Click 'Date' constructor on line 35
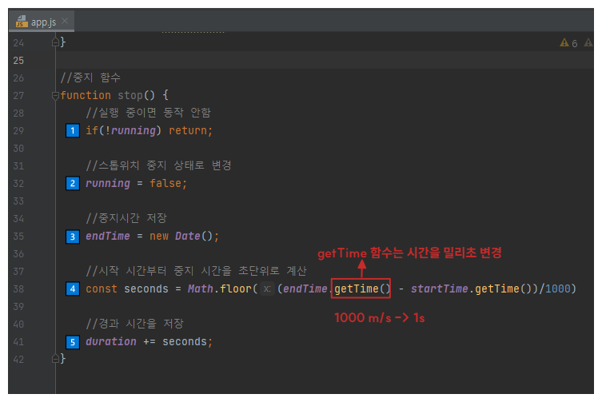This screenshot has height=402, width=602. [188, 236]
